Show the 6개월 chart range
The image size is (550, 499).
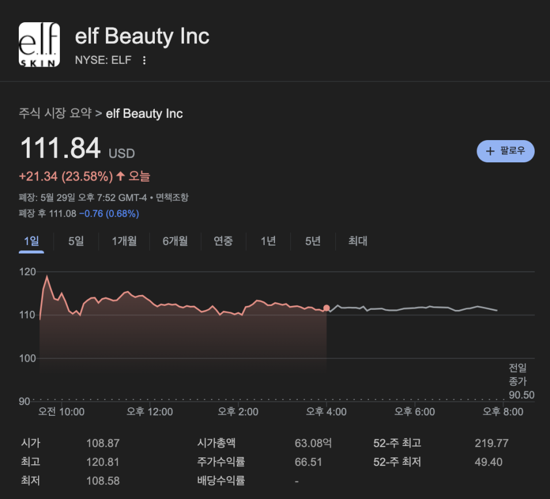[x=175, y=241]
